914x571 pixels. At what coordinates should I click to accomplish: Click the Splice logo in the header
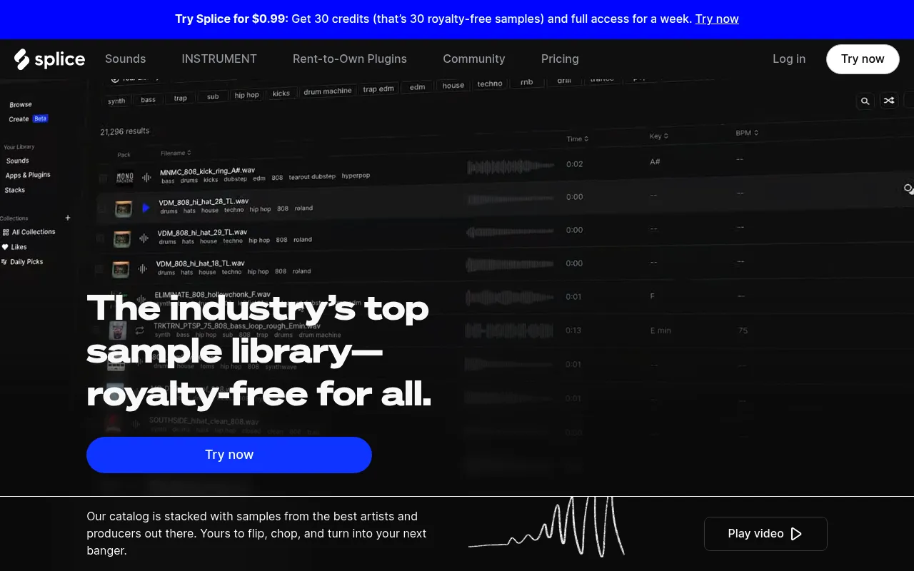click(49, 59)
